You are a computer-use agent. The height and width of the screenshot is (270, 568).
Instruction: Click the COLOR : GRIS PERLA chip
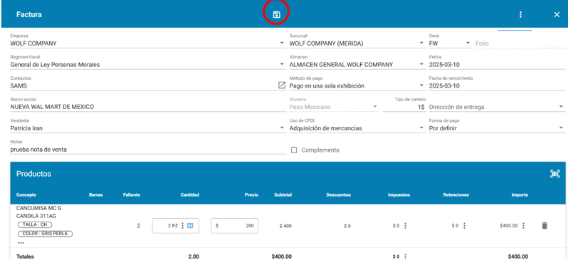tap(46, 234)
